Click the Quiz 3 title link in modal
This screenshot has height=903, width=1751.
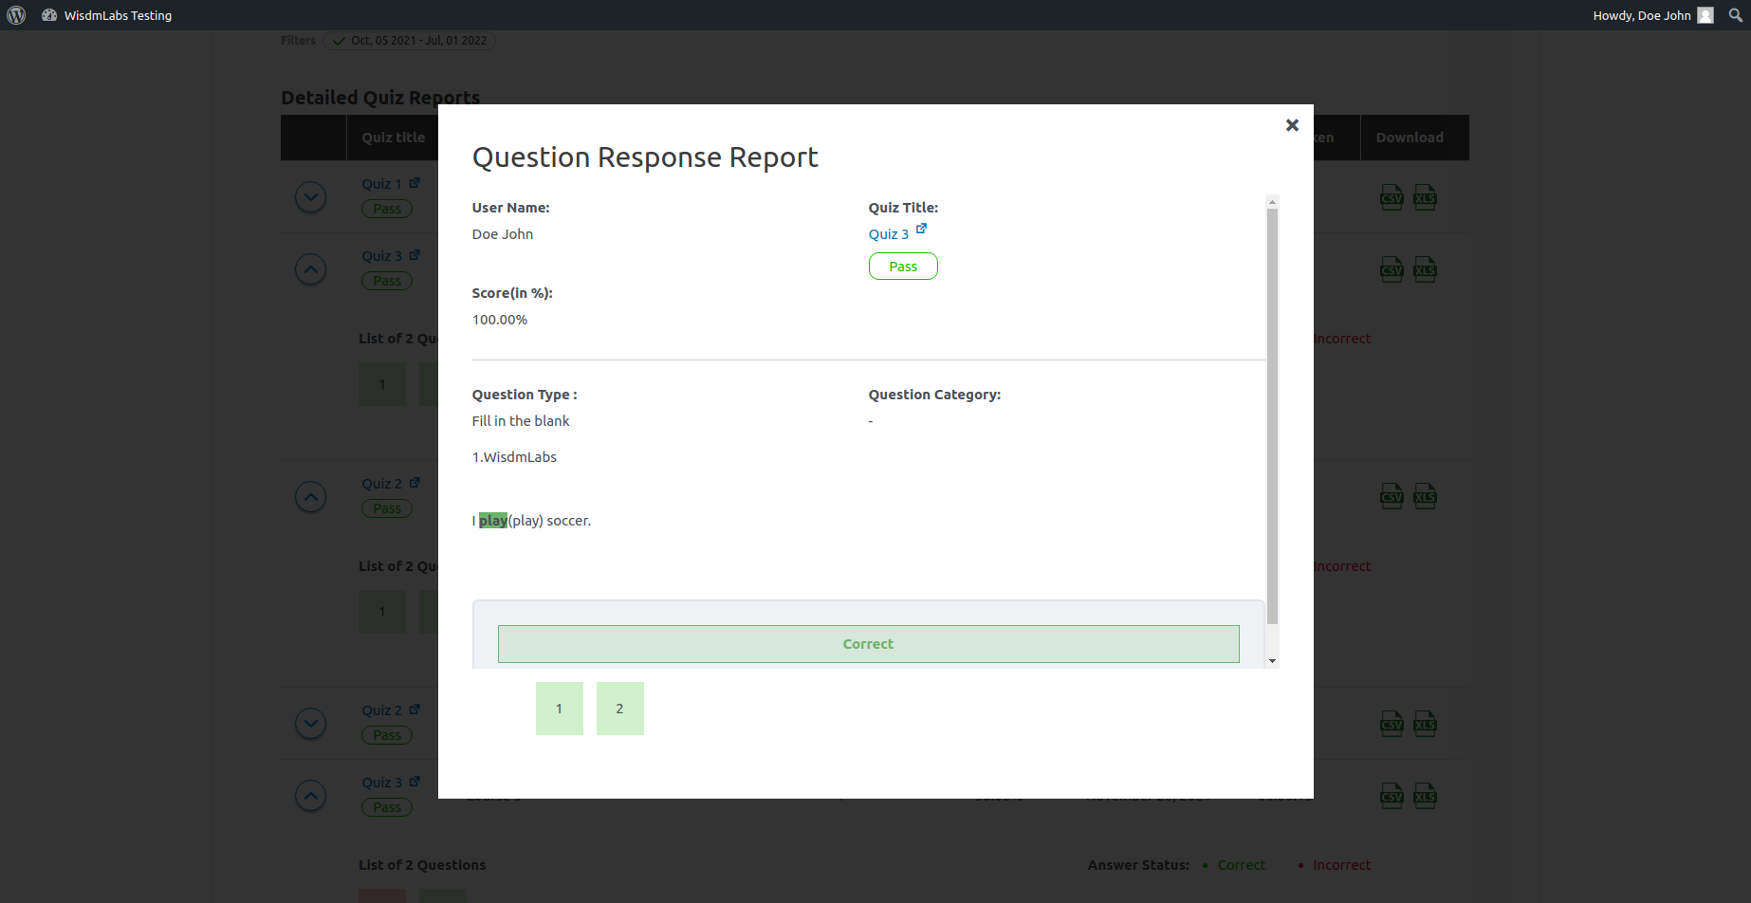[x=888, y=234]
